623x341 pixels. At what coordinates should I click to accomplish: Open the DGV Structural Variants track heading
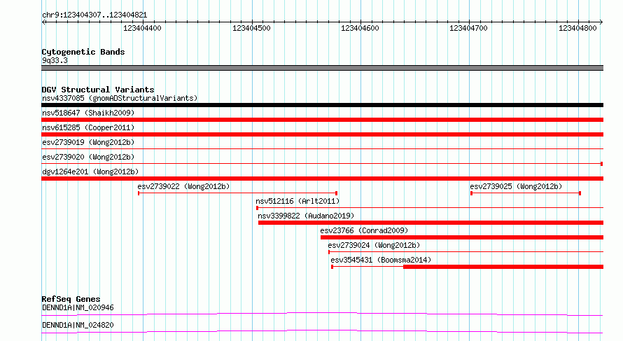pos(98,90)
